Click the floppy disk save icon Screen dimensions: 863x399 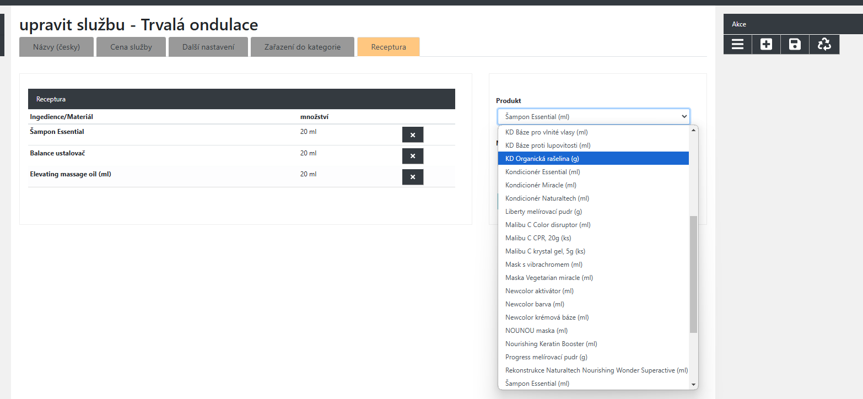coord(795,44)
